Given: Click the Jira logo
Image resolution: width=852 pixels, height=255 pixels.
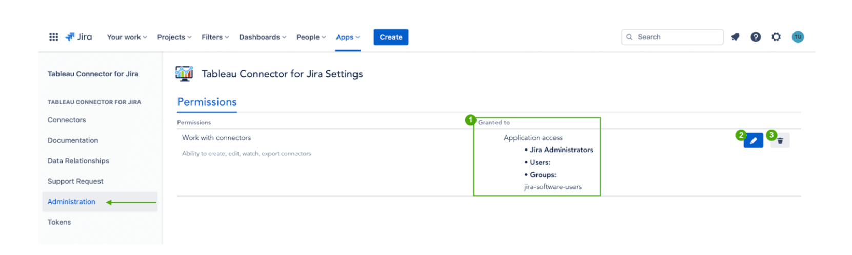Looking at the screenshot, I should pos(78,37).
